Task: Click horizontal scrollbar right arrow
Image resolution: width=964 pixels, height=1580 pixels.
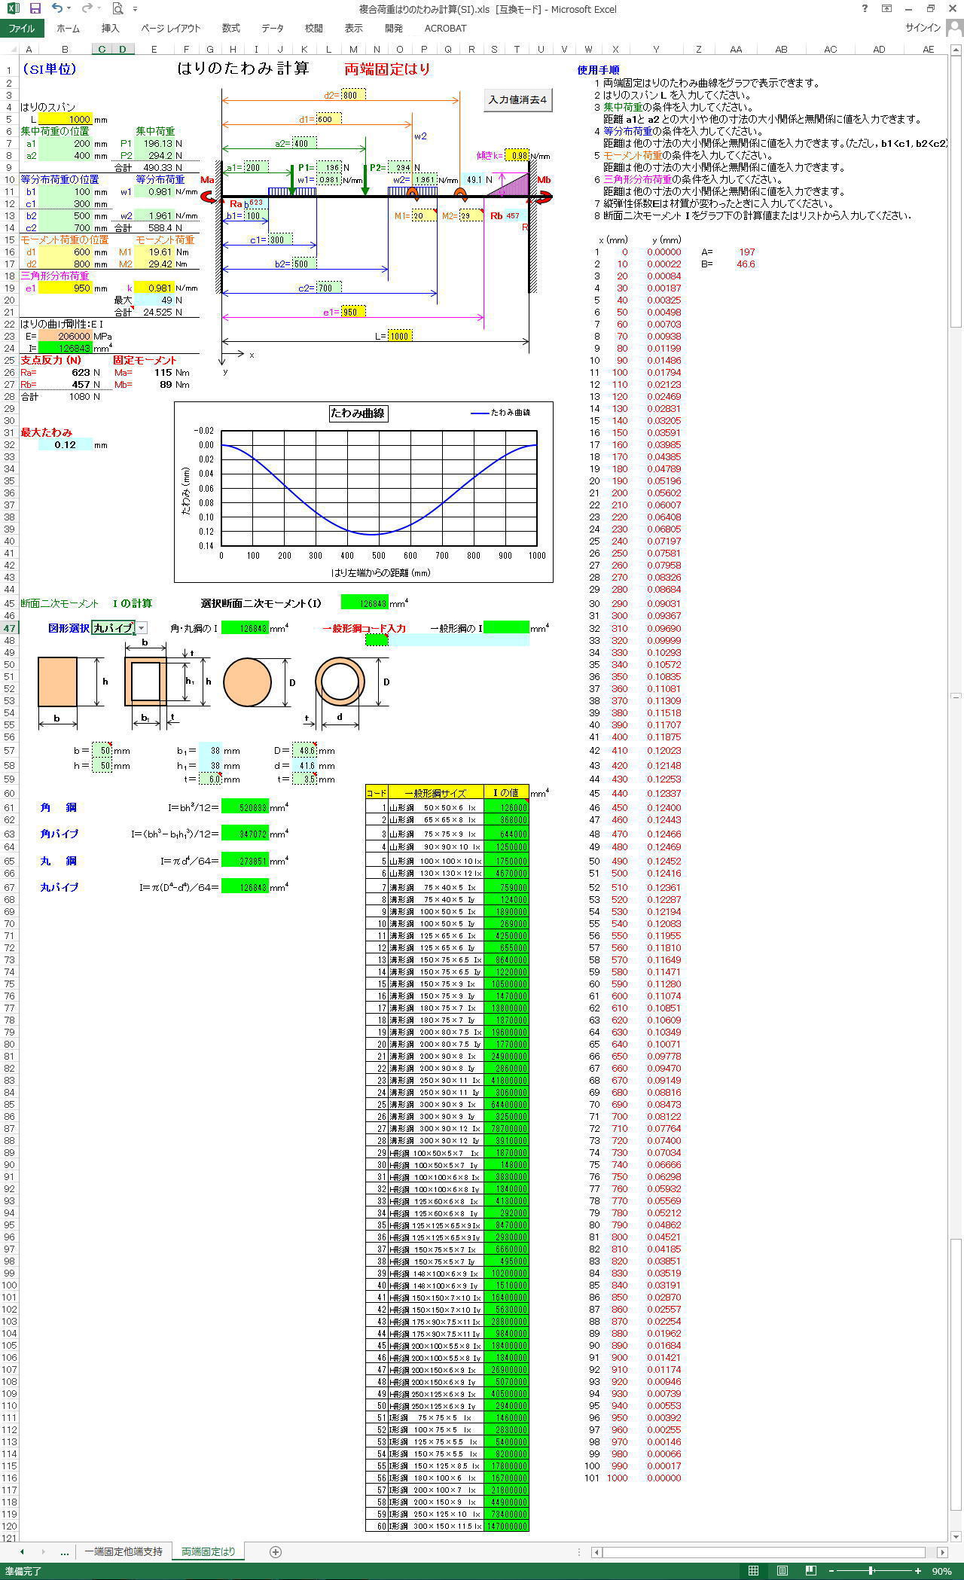Action: tap(942, 1552)
